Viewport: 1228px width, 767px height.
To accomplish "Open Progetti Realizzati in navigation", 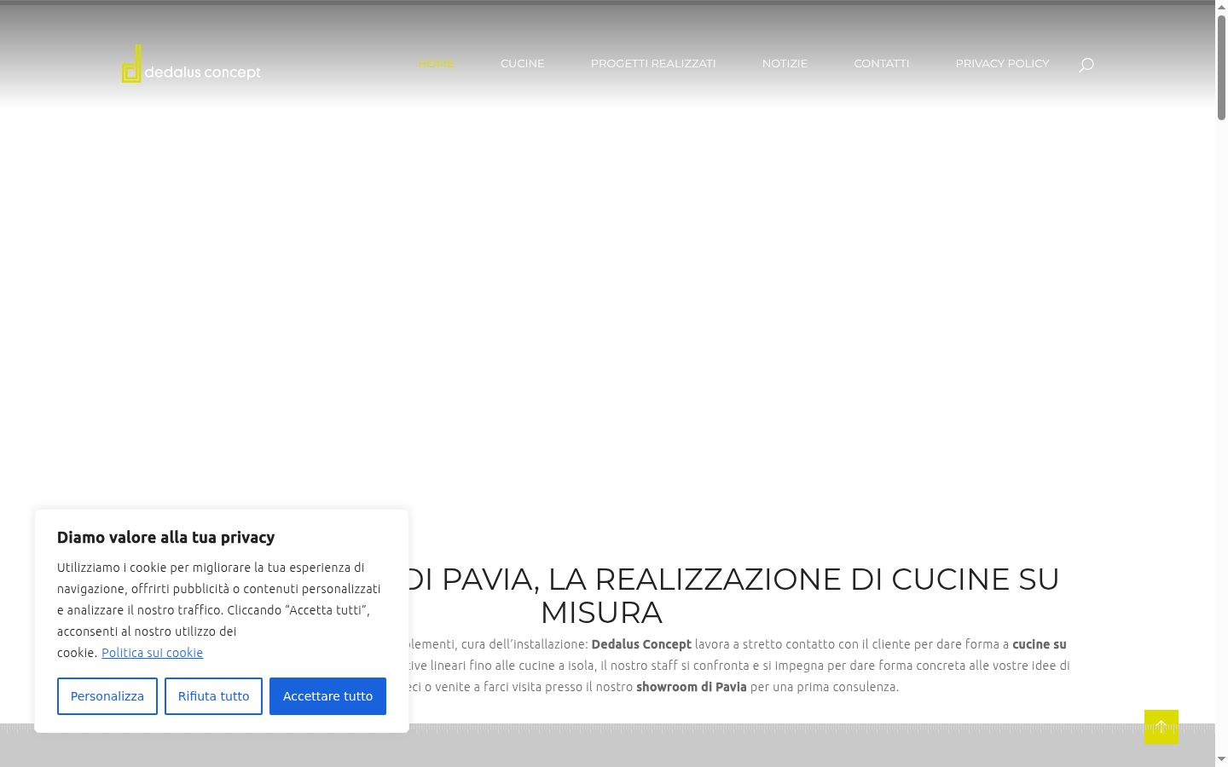I will (653, 63).
